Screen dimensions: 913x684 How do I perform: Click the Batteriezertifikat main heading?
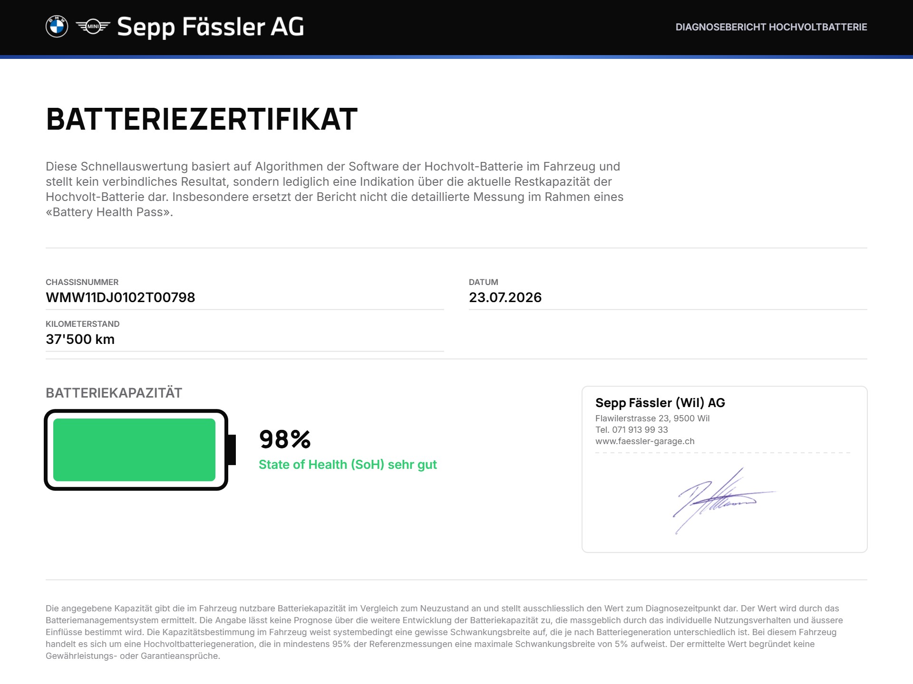[202, 119]
